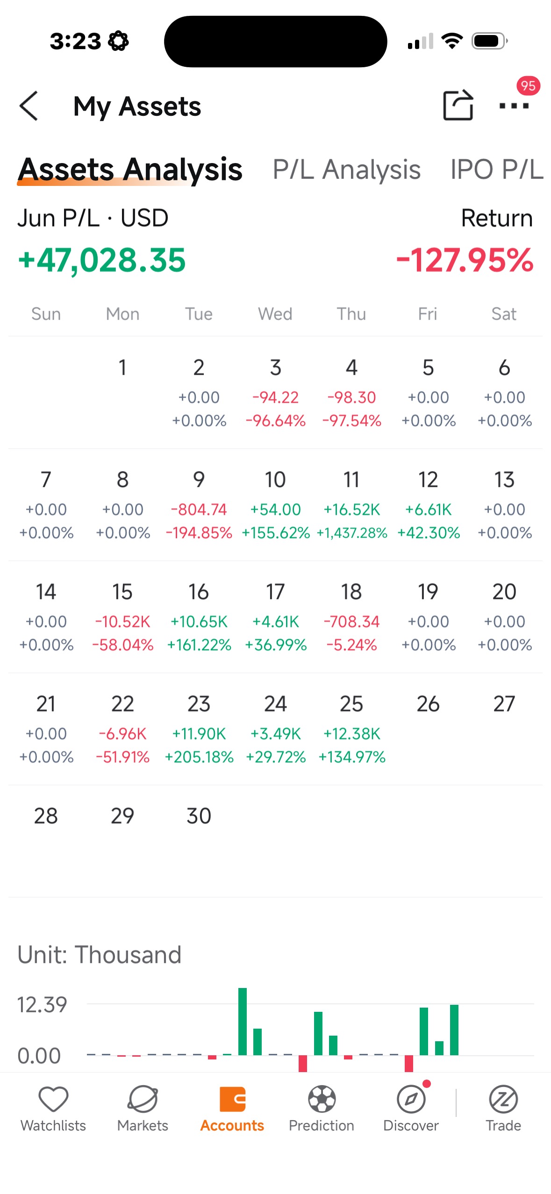
Task: Tap the tallest green bar in chart
Action: (x=242, y=1021)
